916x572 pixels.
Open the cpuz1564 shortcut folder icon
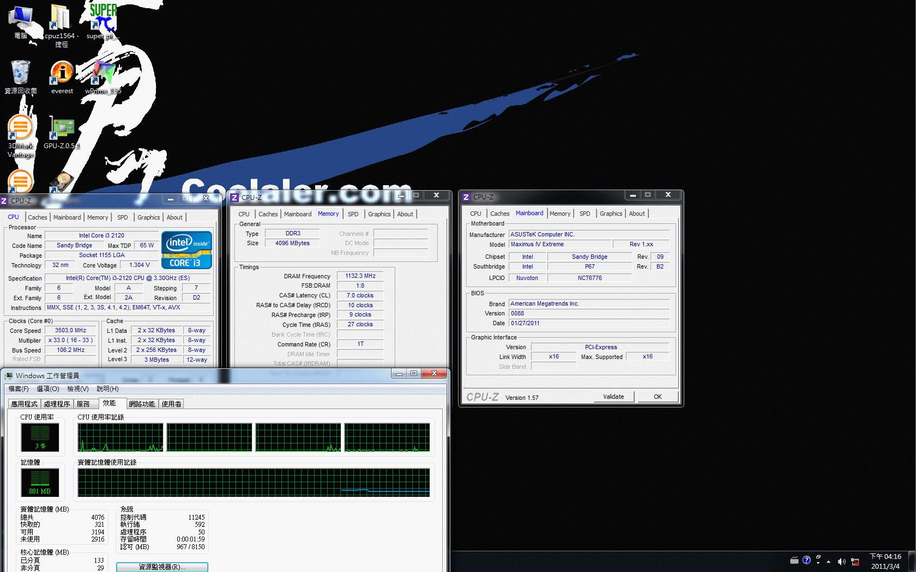61,25
